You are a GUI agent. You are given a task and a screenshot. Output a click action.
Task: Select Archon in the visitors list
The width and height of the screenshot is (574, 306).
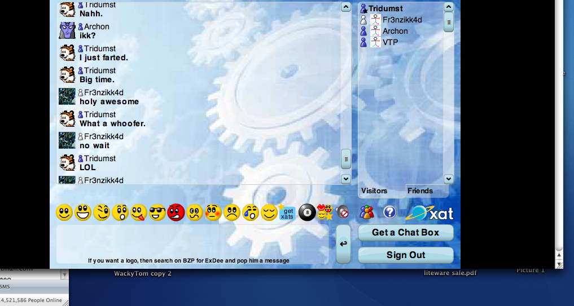coord(395,31)
